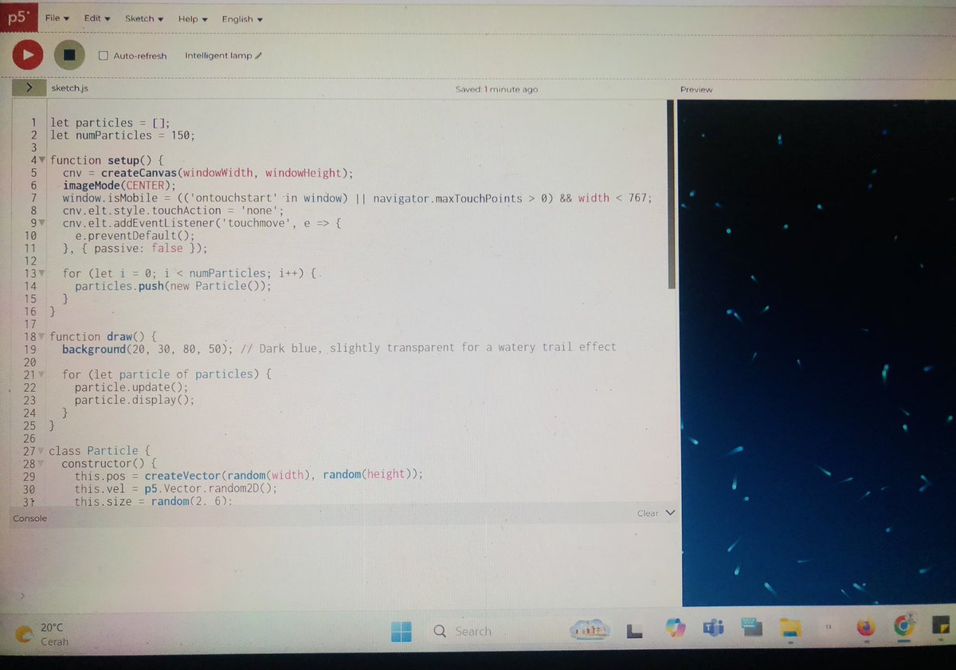Click the editor vertical scrollbar
The height and width of the screenshot is (670, 956).
[671, 195]
